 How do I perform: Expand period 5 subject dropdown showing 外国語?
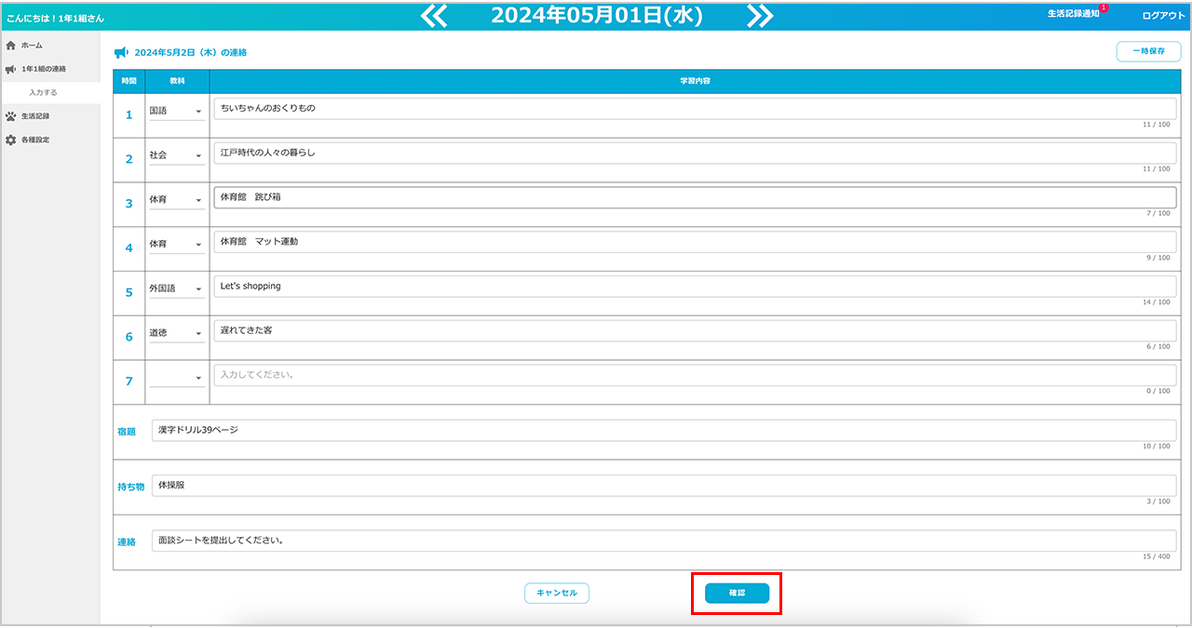(177, 289)
